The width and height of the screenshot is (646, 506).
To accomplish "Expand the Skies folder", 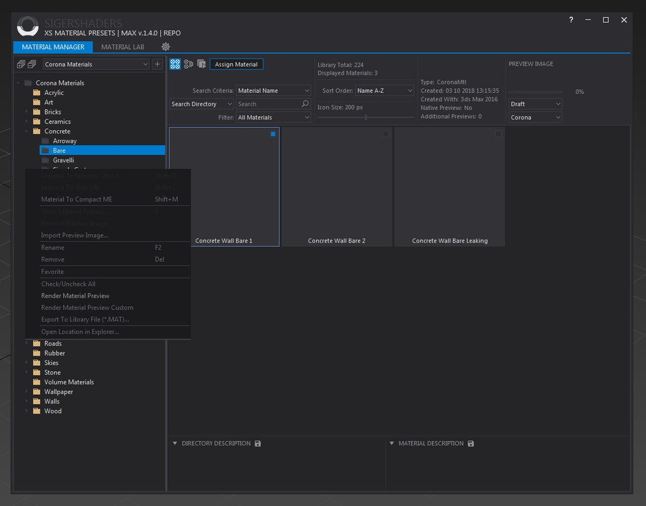I will [x=27, y=362].
